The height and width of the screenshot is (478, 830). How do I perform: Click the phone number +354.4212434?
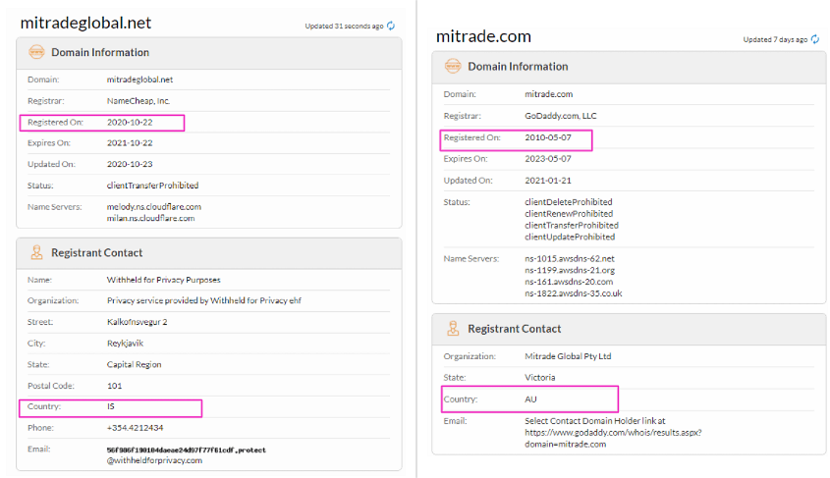tap(136, 428)
